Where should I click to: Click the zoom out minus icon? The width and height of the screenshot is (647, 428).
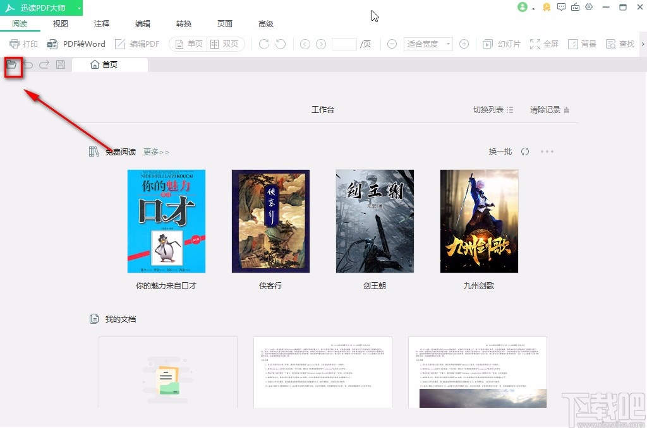[x=392, y=44]
